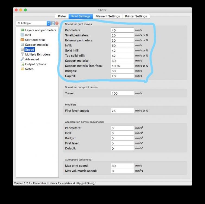The height and width of the screenshot is (204, 205).
Task: Click the Acceleration control (advanced) heading
Action: pyautogui.click(x=84, y=122)
